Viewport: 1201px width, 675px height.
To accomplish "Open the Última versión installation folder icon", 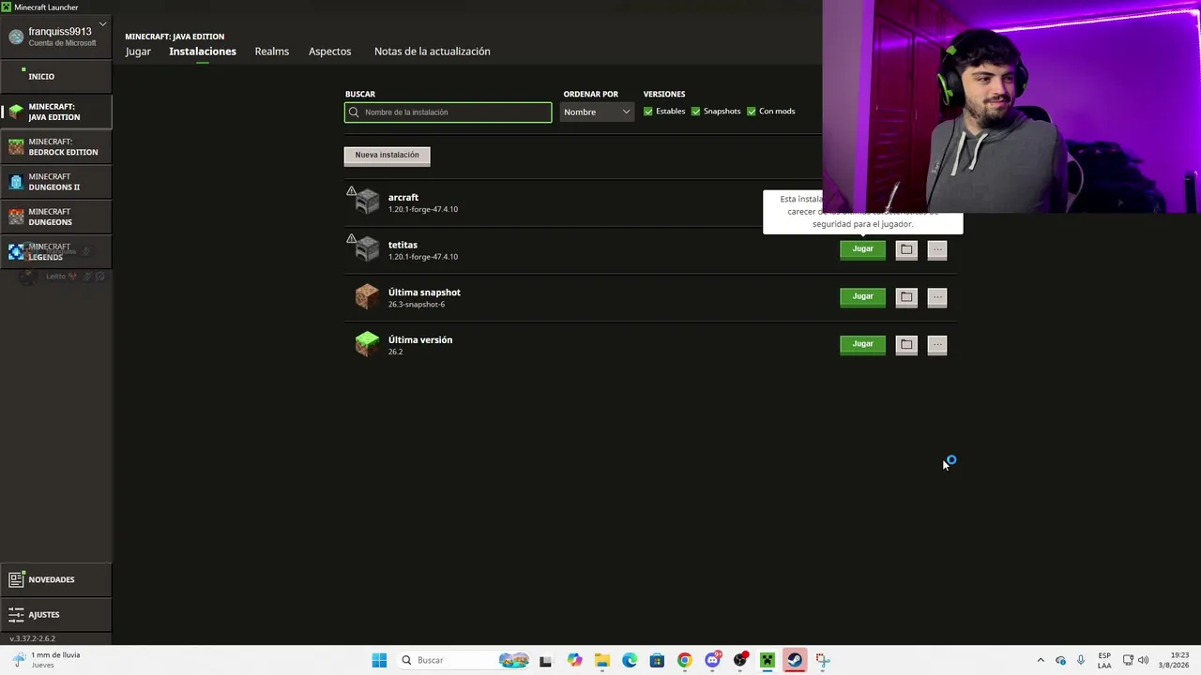I will pos(906,344).
